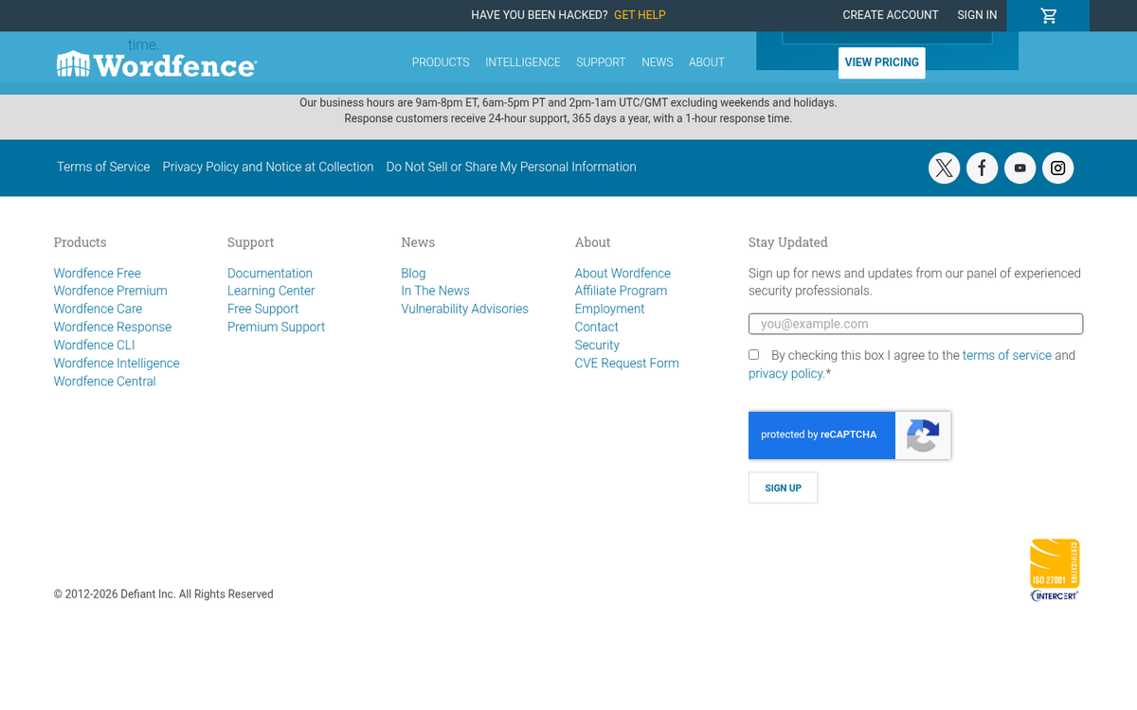Click the email address input field
Screen dimensions: 1137x710
915,324
